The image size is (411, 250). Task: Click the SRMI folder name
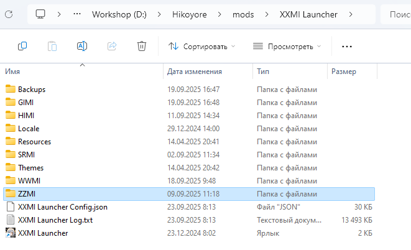(27, 155)
